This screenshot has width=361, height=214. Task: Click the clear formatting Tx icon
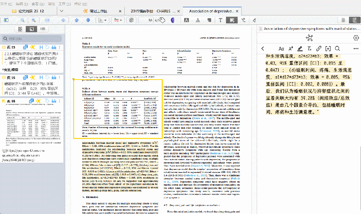(x=310, y=48)
